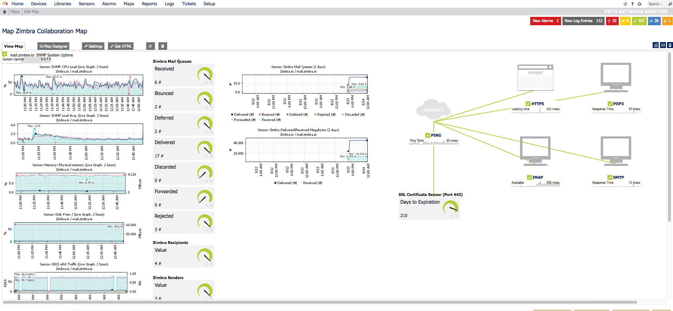
Task: Open the comments icon beside Get HTML
Action: click(150, 46)
